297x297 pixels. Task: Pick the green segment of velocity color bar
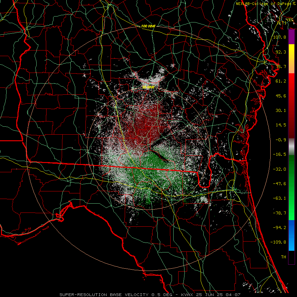pyautogui.click(x=291, y=187)
